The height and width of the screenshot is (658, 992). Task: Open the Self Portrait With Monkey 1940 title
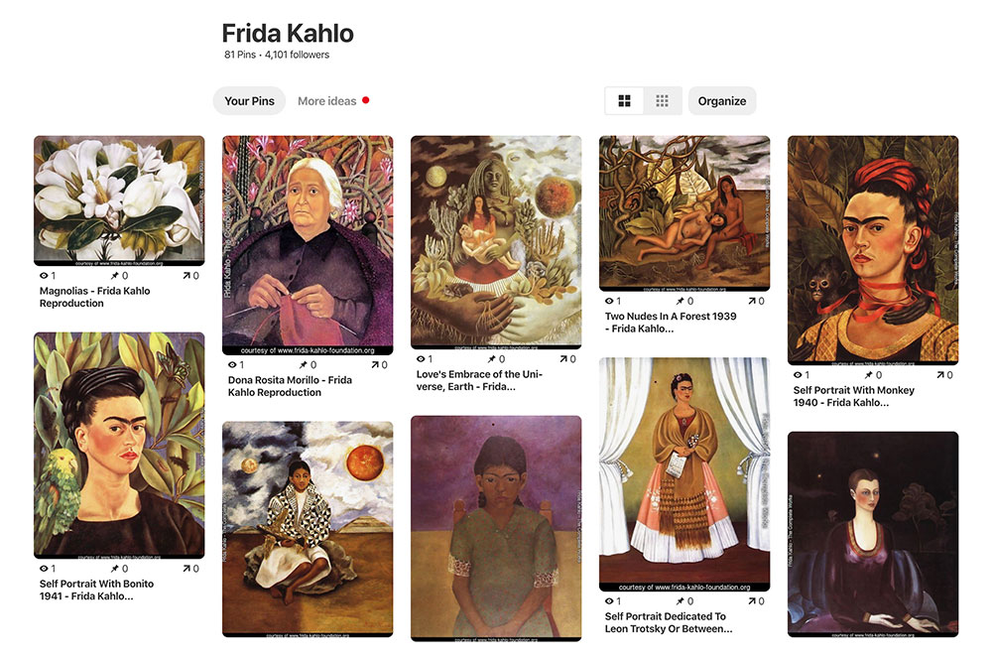(853, 397)
